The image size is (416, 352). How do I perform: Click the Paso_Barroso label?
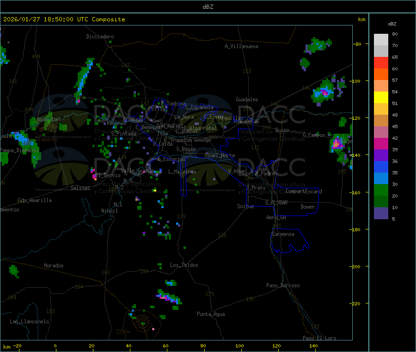[283, 285]
